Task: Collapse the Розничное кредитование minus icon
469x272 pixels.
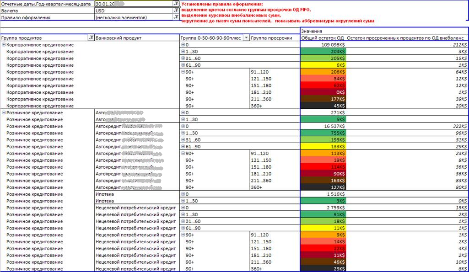Action: coord(4,112)
